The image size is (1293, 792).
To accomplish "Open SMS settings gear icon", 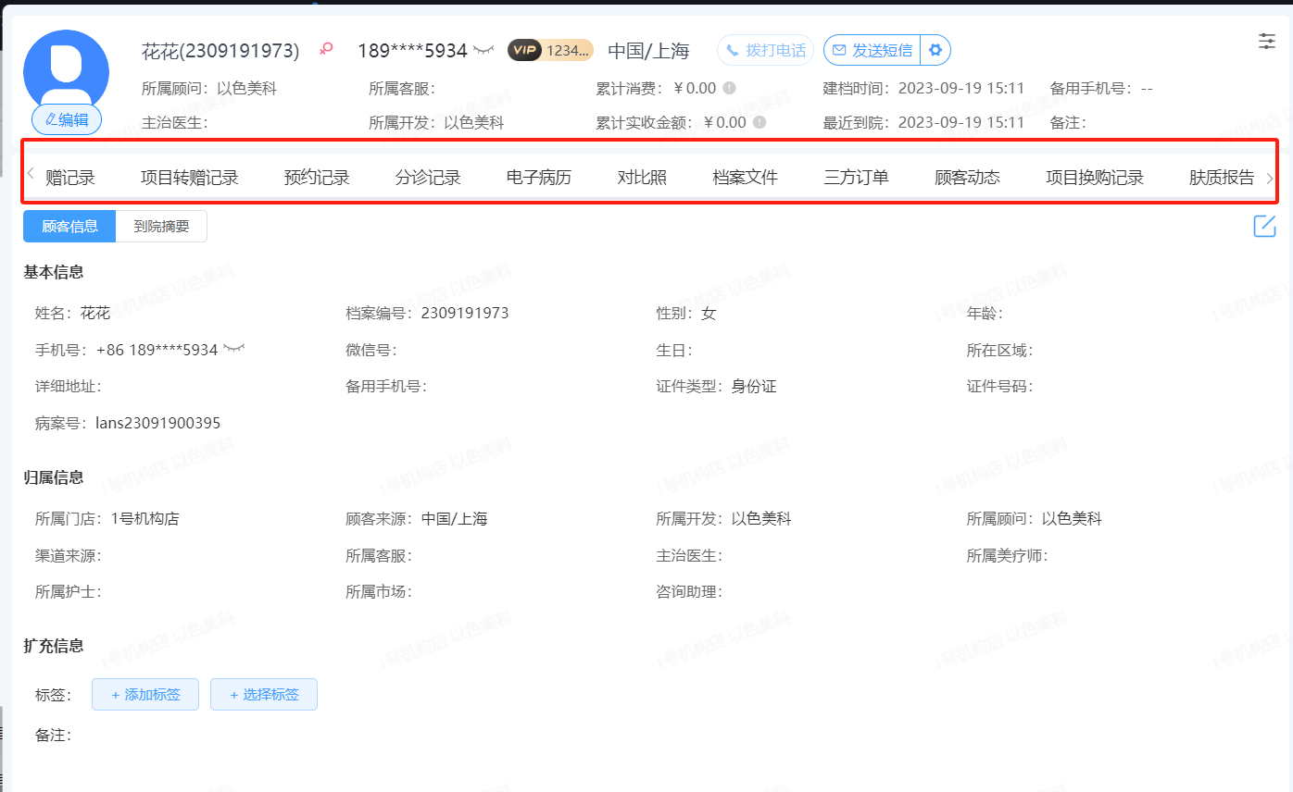I will [935, 50].
